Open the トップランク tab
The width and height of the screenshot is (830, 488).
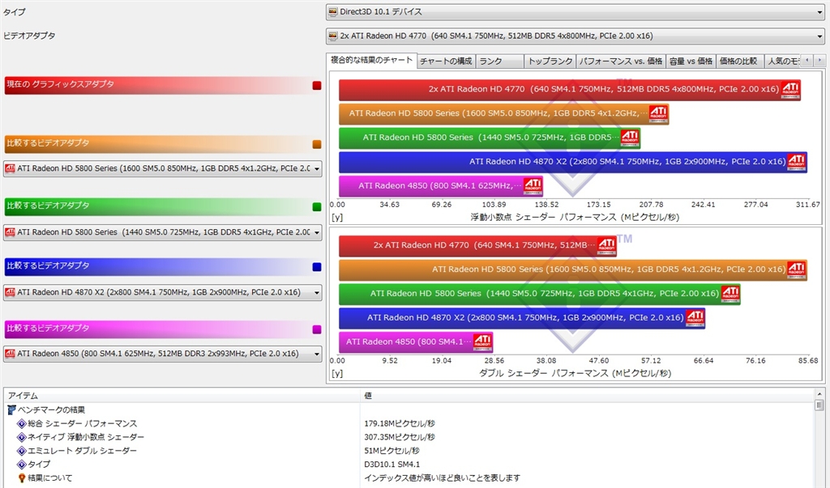tap(550, 62)
